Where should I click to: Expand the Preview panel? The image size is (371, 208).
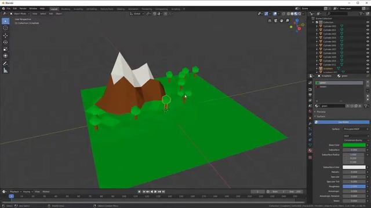pyautogui.click(x=321, y=112)
